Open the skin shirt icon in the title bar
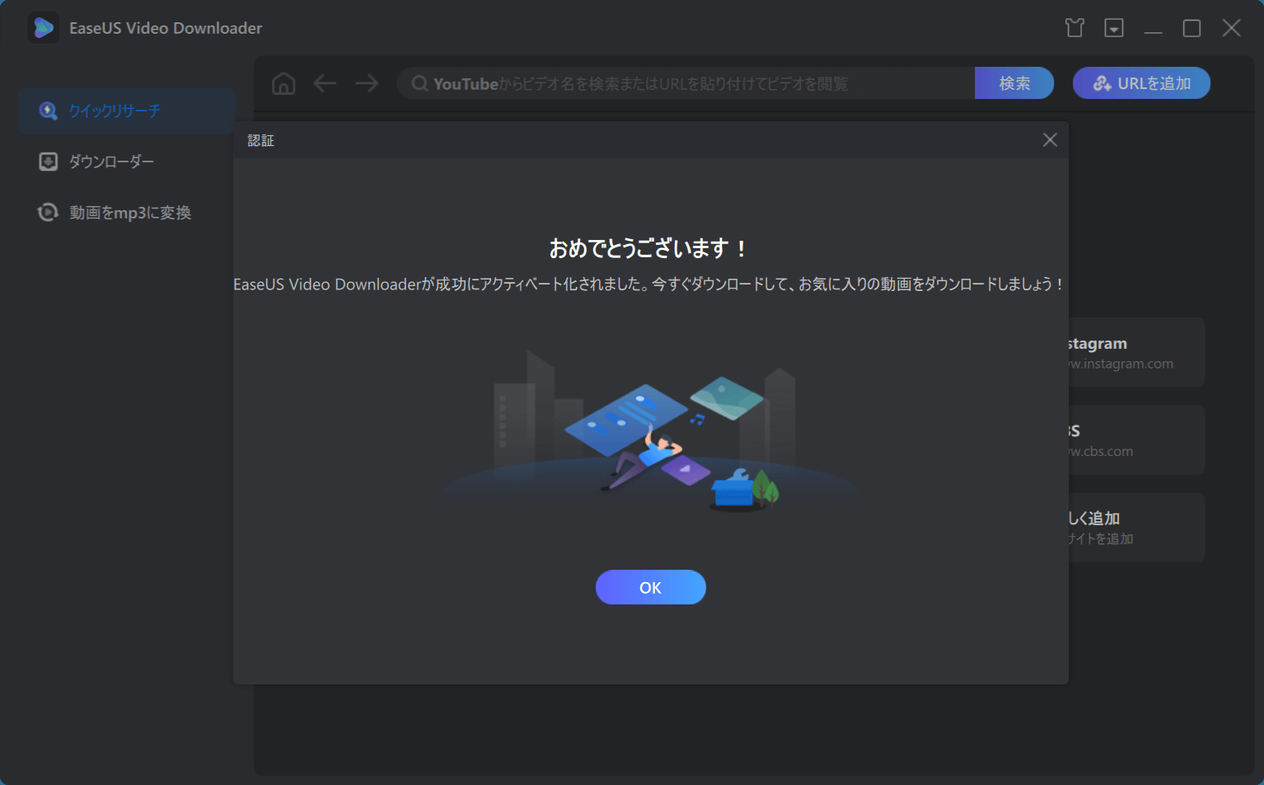 pyautogui.click(x=1074, y=28)
